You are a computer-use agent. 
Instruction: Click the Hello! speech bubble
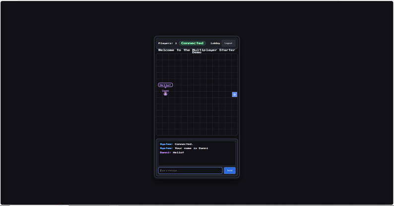click(x=165, y=85)
